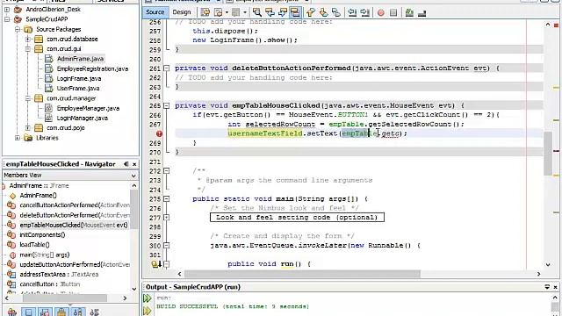562x316 pixels.
Task: Click the Start Macro Recording red icon
Action: (x=380, y=12)
